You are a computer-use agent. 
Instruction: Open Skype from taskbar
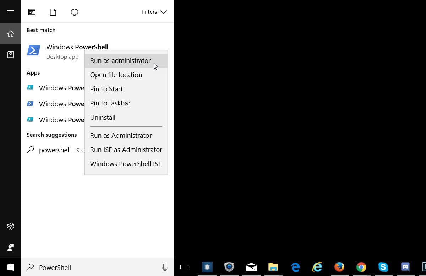pos(383,267)
